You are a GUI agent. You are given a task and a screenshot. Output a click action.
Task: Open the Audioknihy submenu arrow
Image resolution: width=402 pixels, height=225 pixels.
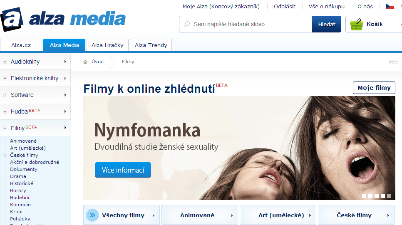65,62
